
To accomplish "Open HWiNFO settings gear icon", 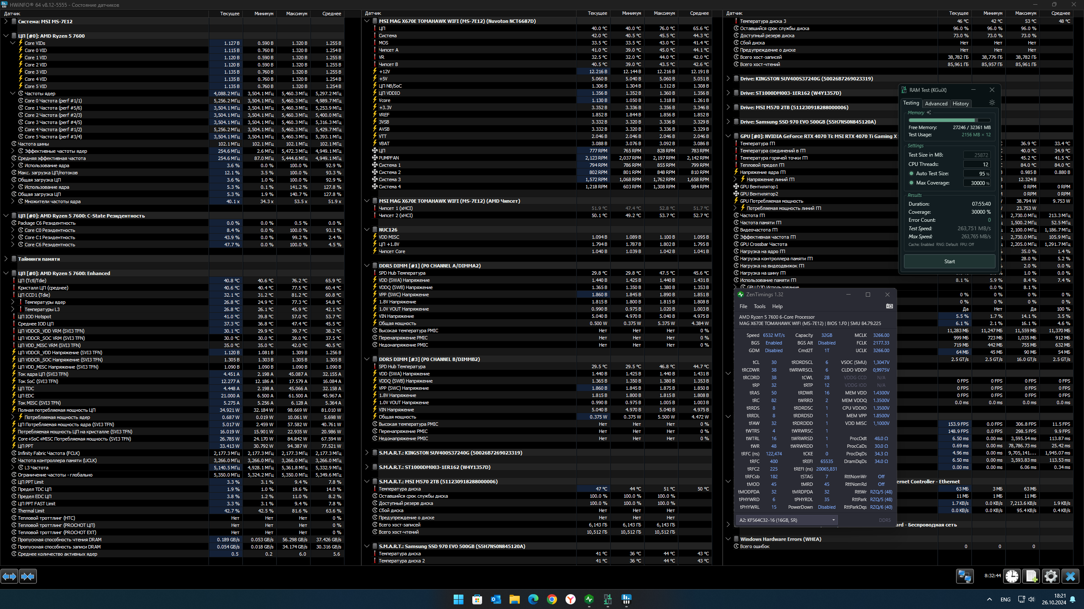I will pos(1051,576).
